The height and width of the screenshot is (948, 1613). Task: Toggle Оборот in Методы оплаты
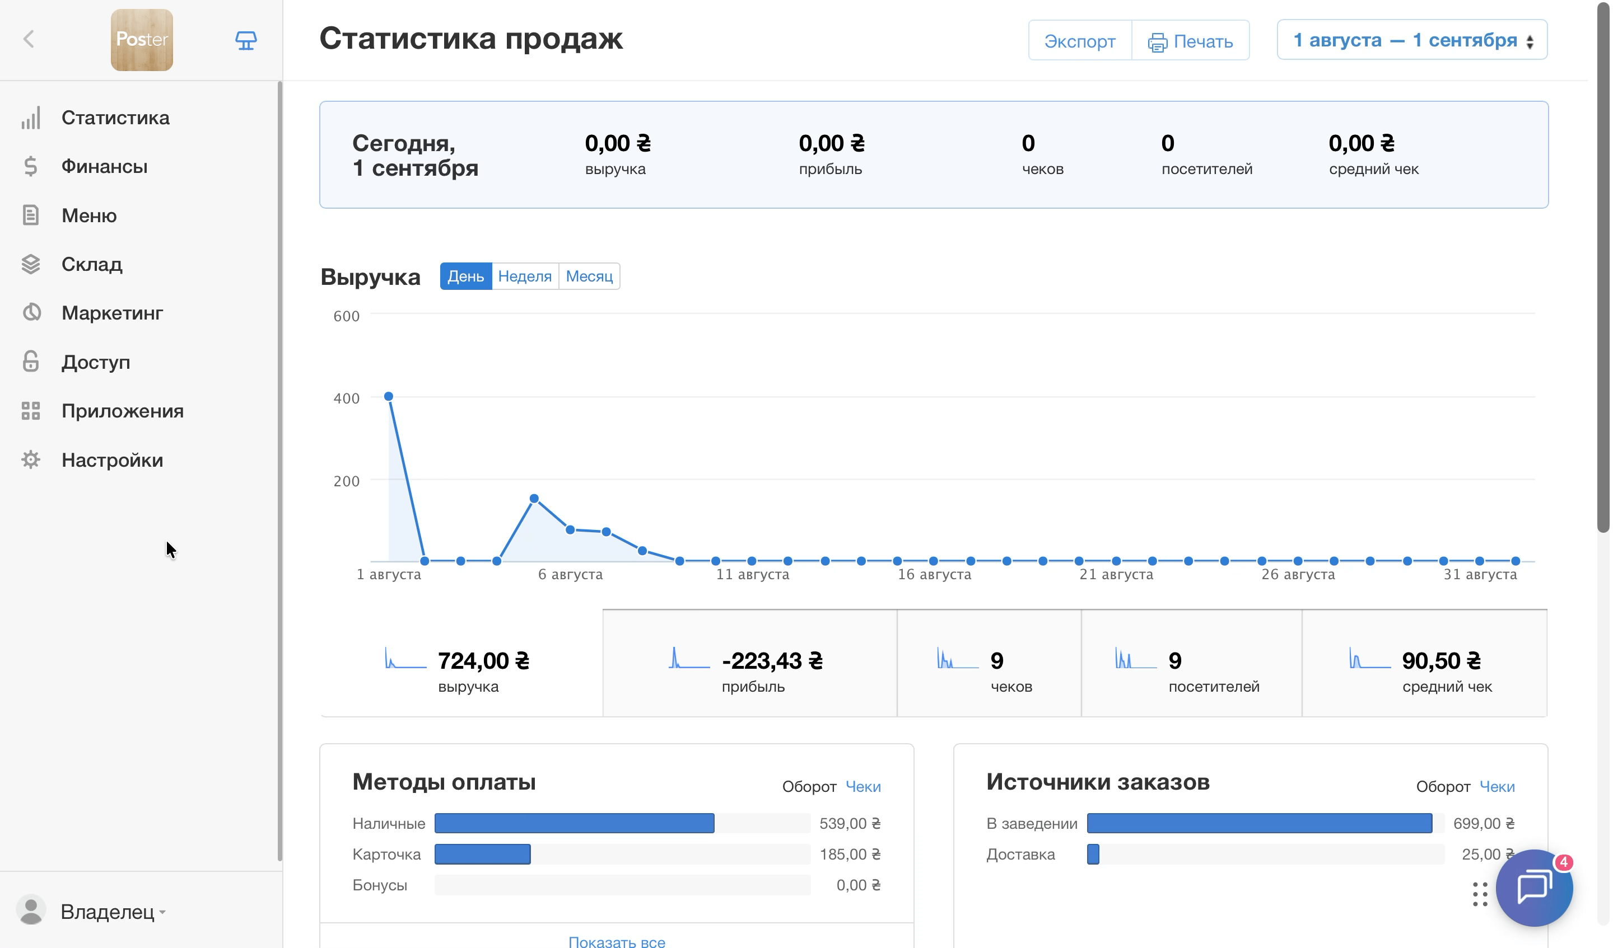click(809, 786)
